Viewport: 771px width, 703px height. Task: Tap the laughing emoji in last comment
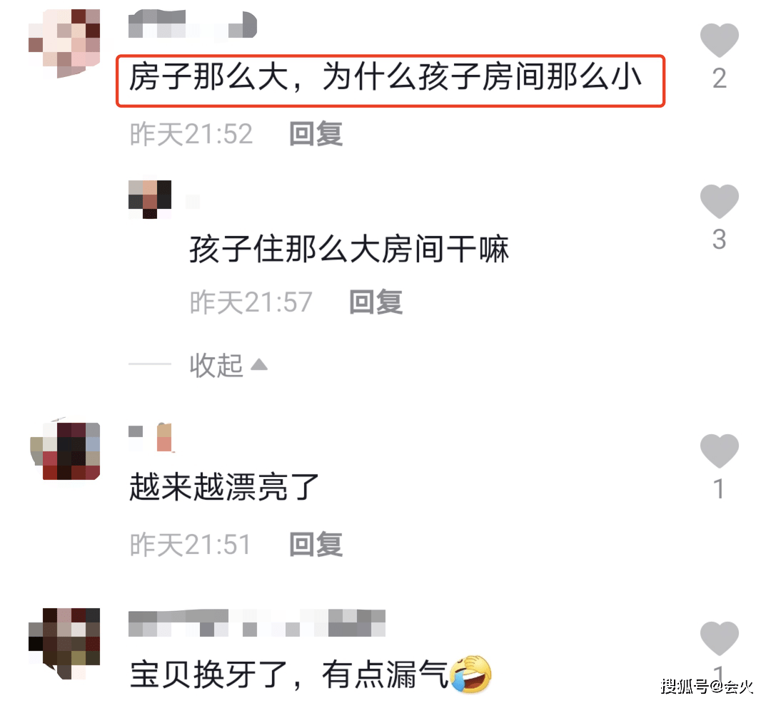(470, 674)
